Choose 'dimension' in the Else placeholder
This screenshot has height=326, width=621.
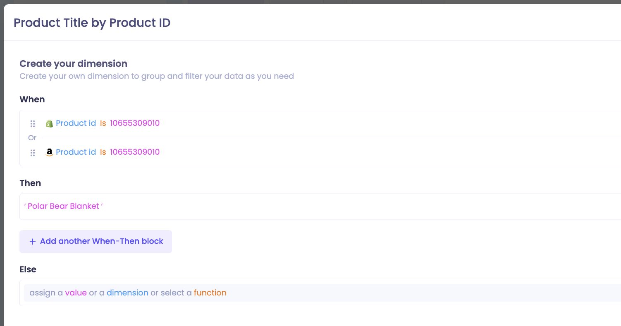[127, 293]
